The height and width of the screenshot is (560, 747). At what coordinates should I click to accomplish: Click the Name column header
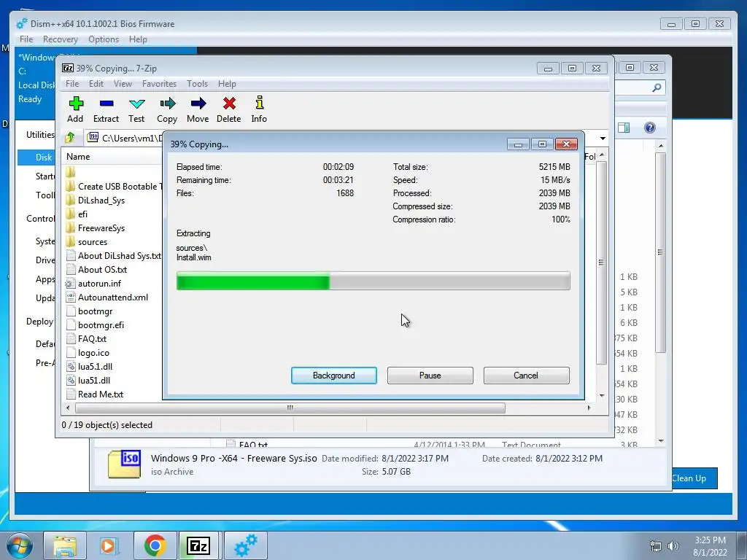[x=78, y=157]
